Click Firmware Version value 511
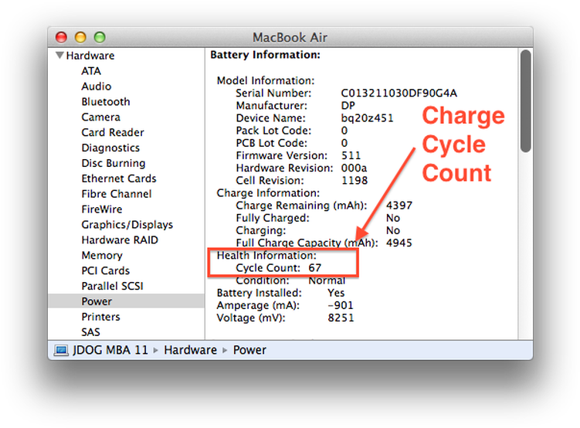580x428 pixels. coord(351,155)
